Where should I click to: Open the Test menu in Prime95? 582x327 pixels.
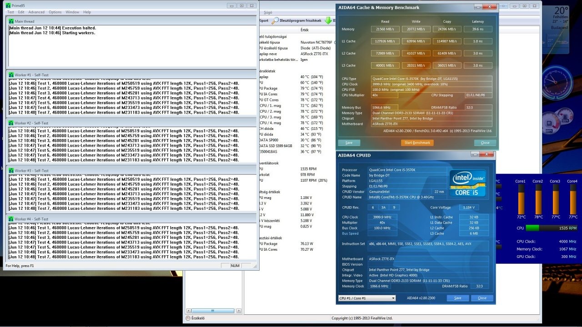[10, 12]
